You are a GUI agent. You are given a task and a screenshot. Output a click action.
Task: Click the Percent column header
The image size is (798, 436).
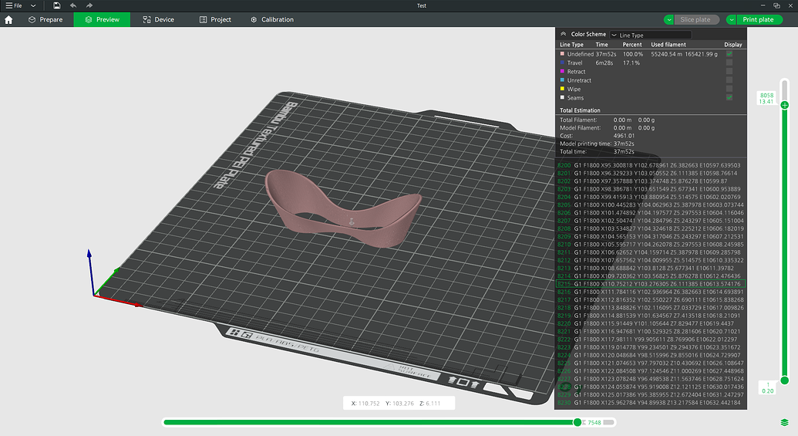click(x=632, y=45)
